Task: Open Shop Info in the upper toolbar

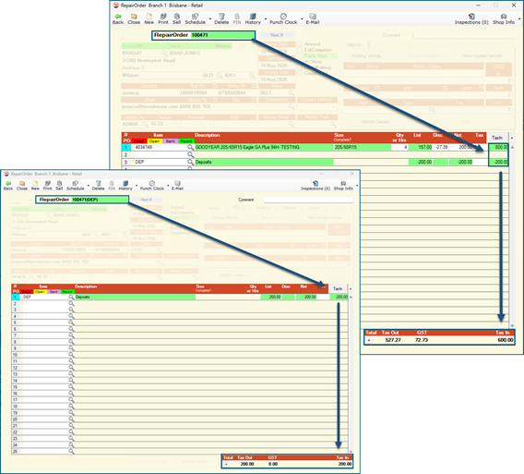Action: (x=504, y=18)
